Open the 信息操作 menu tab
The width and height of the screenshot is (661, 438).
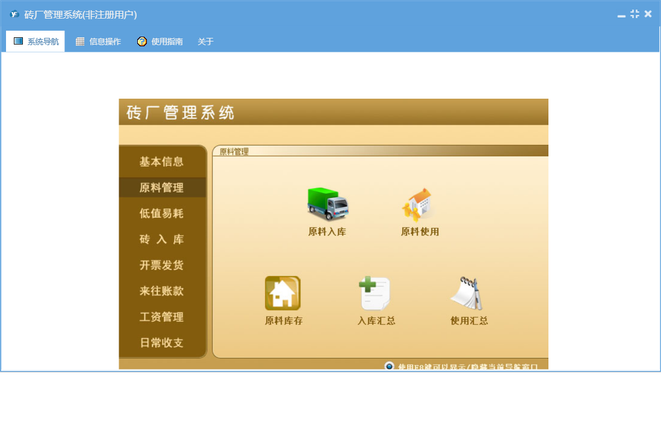98,42
